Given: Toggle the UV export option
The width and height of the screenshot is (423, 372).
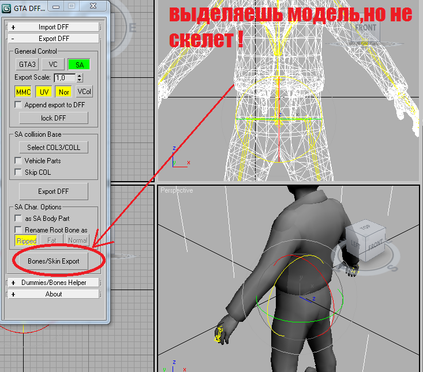Looking at the screenshot, I should click(44, 92).
